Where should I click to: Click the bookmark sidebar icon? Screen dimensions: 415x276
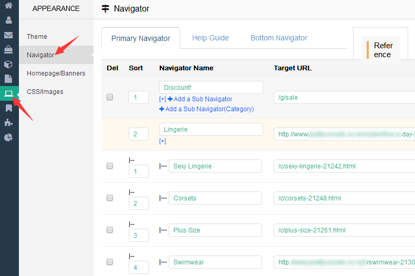(x=8, y=109)
